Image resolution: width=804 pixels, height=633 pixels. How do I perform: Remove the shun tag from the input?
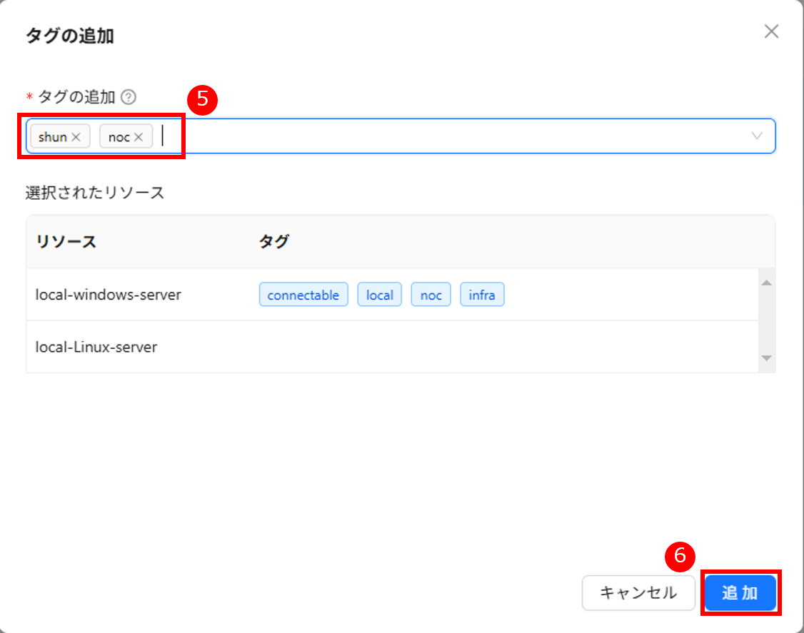point(76,137)
